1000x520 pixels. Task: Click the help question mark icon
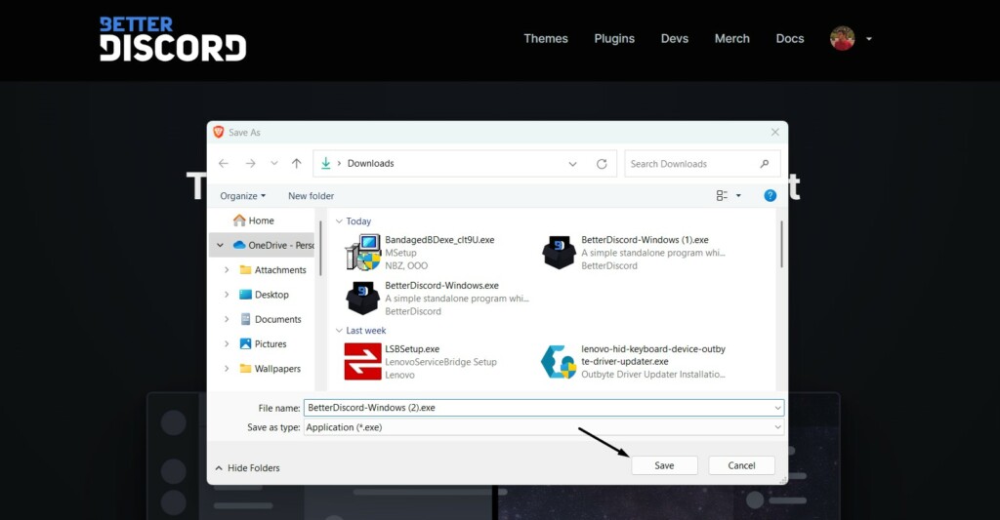[770, 196]
